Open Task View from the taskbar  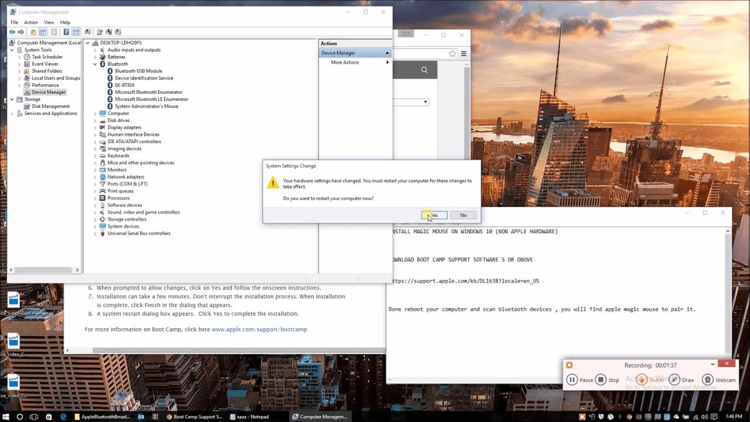34,416
